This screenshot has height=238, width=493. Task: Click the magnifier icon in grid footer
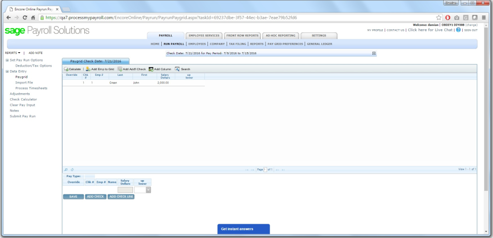[x=66, y=169]
